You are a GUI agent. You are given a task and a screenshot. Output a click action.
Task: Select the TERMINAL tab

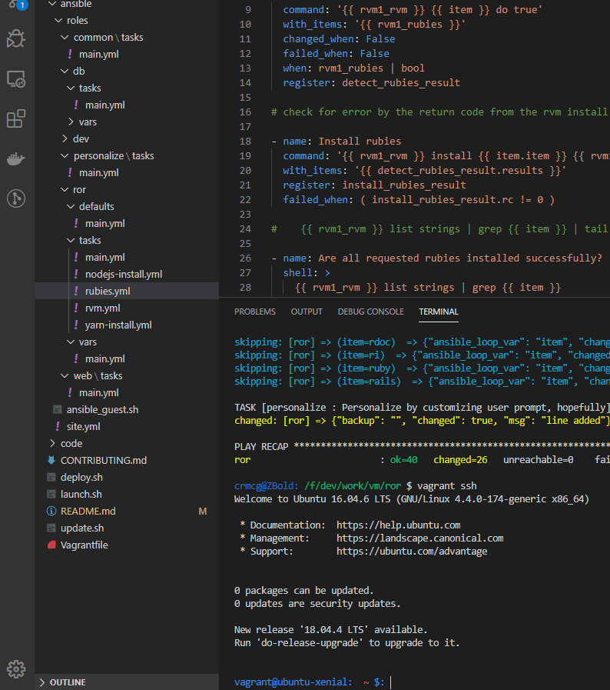(438, 312)
